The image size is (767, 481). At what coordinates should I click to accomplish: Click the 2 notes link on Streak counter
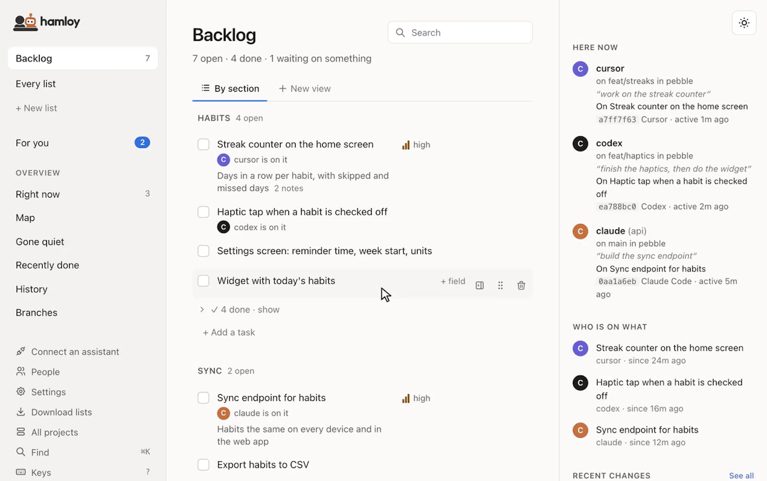click(289, 188)
